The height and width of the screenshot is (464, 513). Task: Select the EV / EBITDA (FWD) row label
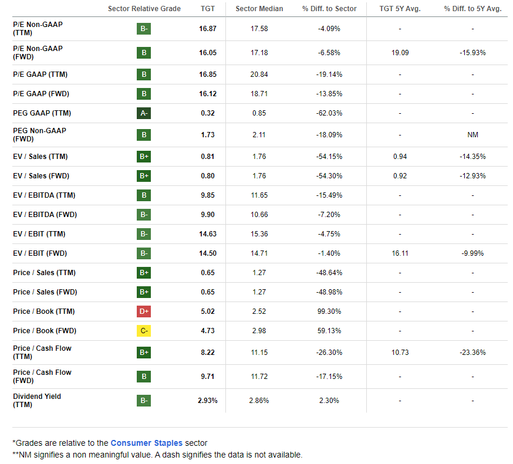point(45,215)
